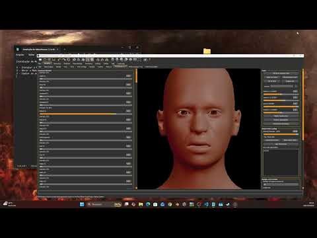Viewport: 317px width, 238px height.
Task: Close the Notepad document tab
Action: click(57, 49)
